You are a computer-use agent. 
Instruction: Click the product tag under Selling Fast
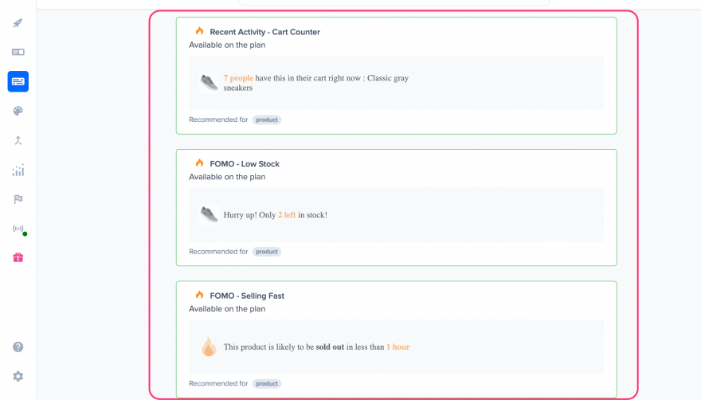point(267,383)
